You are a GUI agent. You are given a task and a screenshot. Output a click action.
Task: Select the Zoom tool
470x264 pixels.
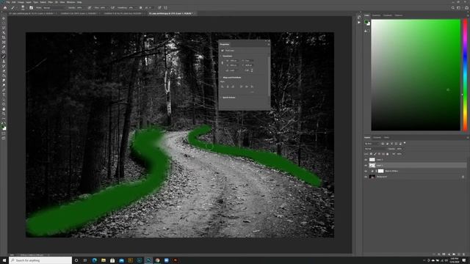[4, 114]
